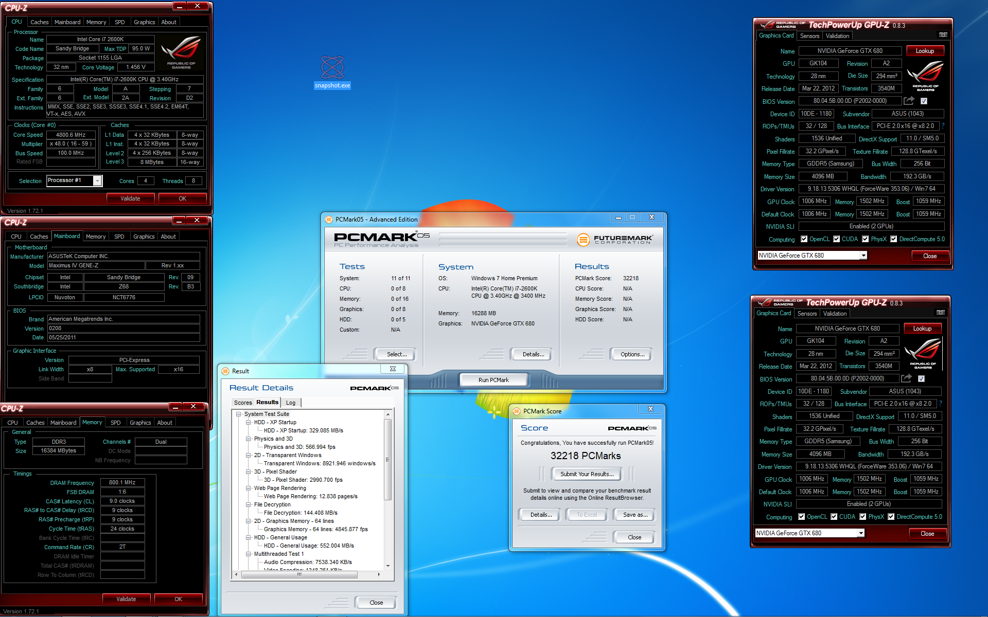This screenshot has width=988, height=617.
Task: Collapse the Web Page Rendering node
Action: point(248,488)
